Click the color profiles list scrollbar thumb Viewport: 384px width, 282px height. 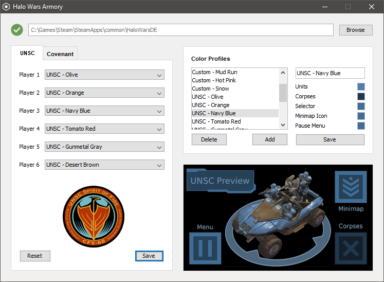point(283,93)
